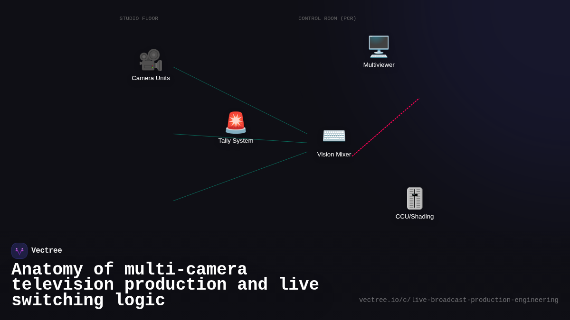
Task: Select the Vectree logo icon
Action: point(19,250)
